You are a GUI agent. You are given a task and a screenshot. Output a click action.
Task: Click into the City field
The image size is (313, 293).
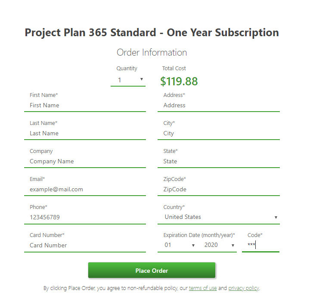[219, 134]
